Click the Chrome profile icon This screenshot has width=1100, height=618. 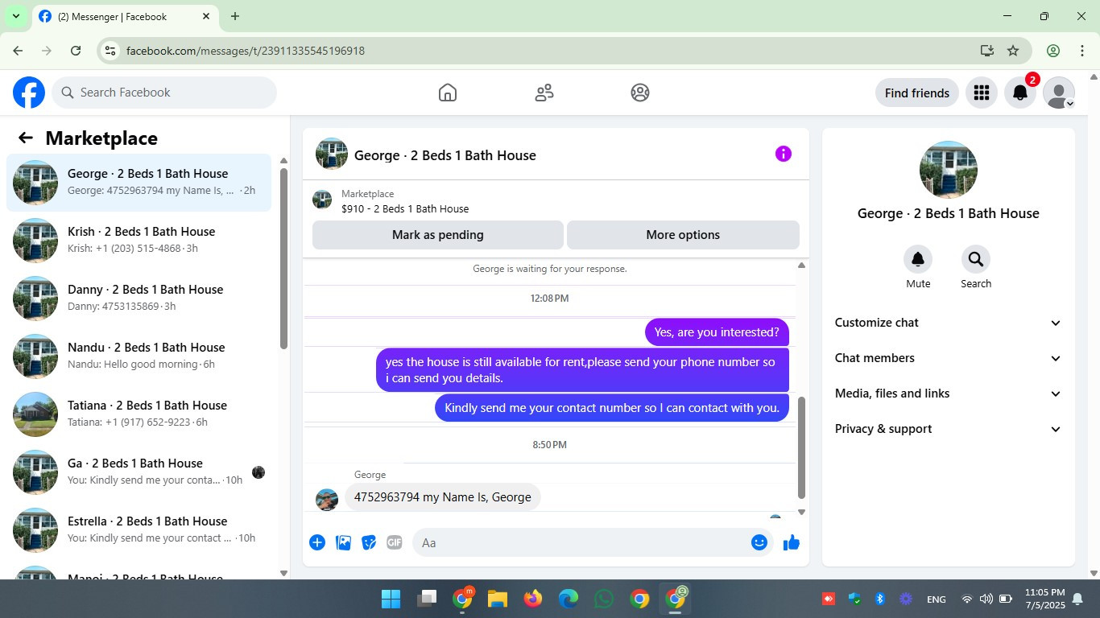click(x=1053, y=51)
